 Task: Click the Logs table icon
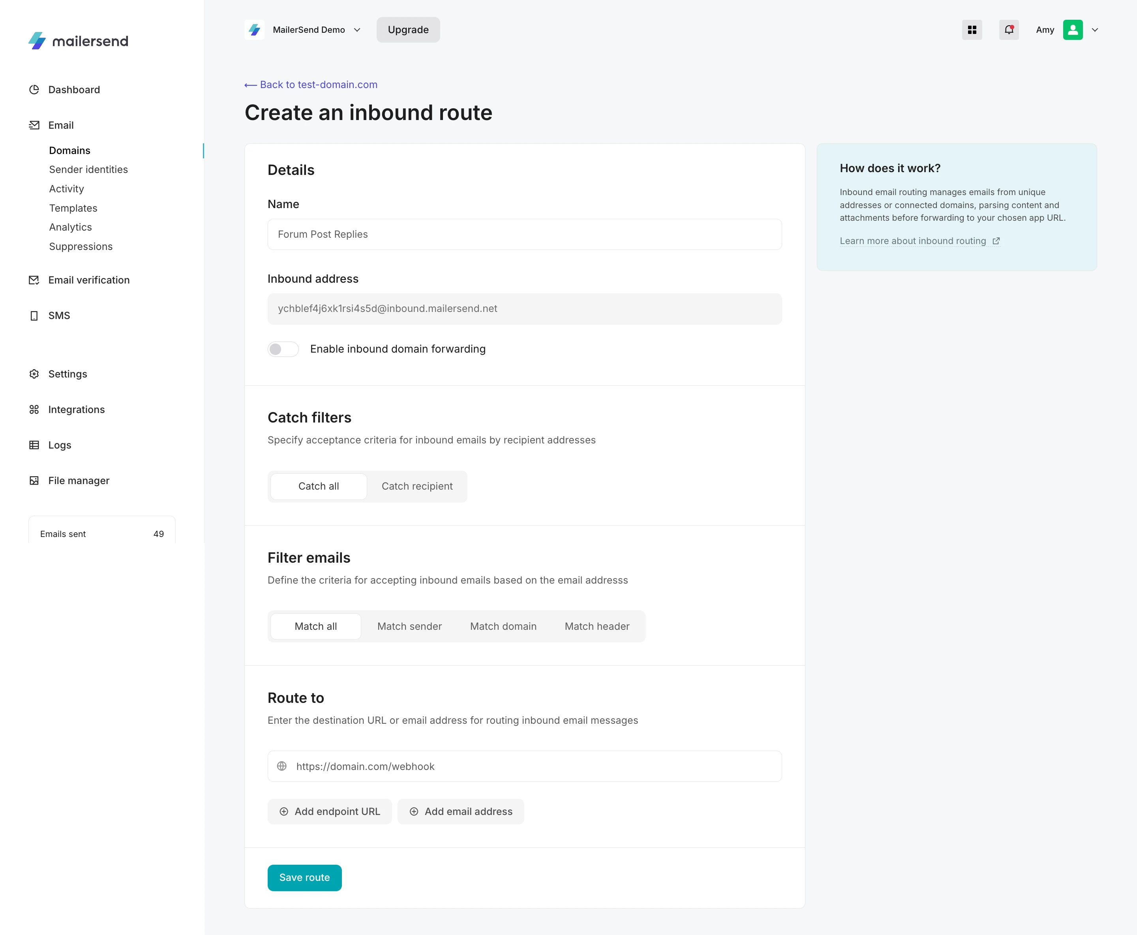pyautogui.click(x=34, y=445)
